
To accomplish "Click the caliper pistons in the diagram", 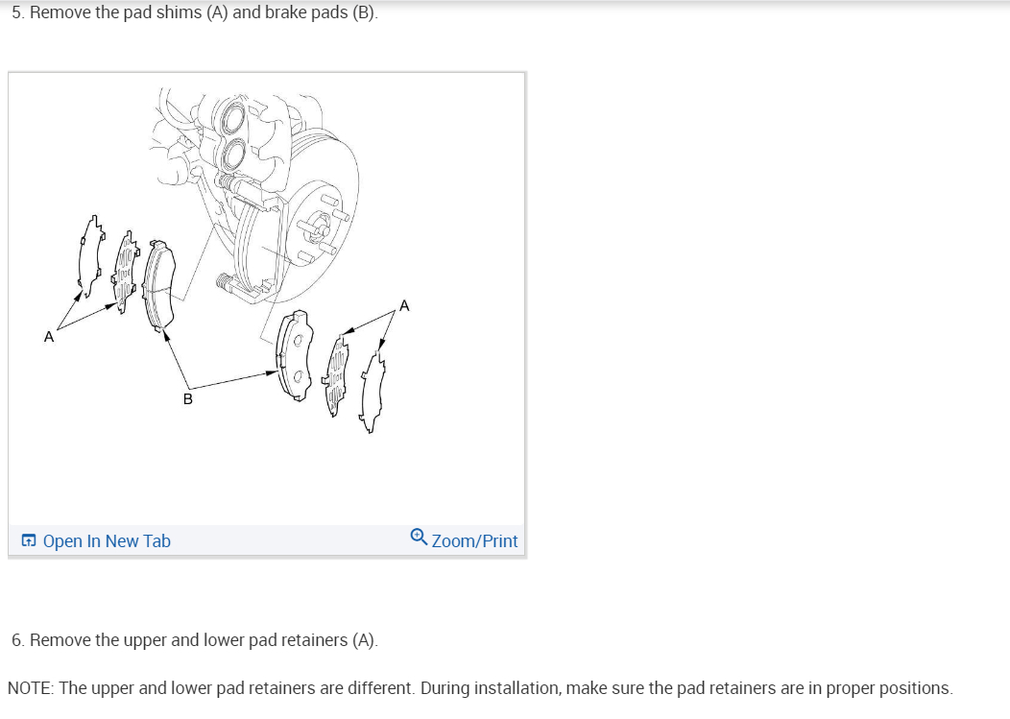I will coord(232,137).
